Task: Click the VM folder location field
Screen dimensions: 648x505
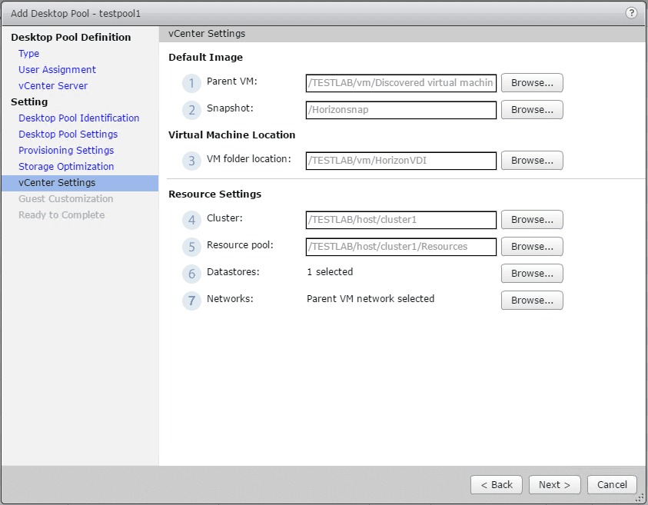Action: click(x=401, y=161)
